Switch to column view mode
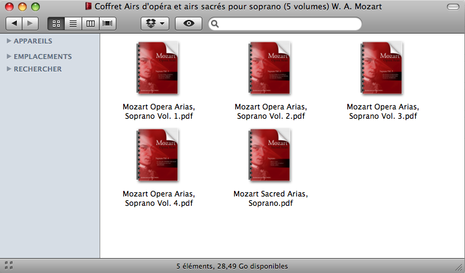465x273 pixels. pos(90,24)
